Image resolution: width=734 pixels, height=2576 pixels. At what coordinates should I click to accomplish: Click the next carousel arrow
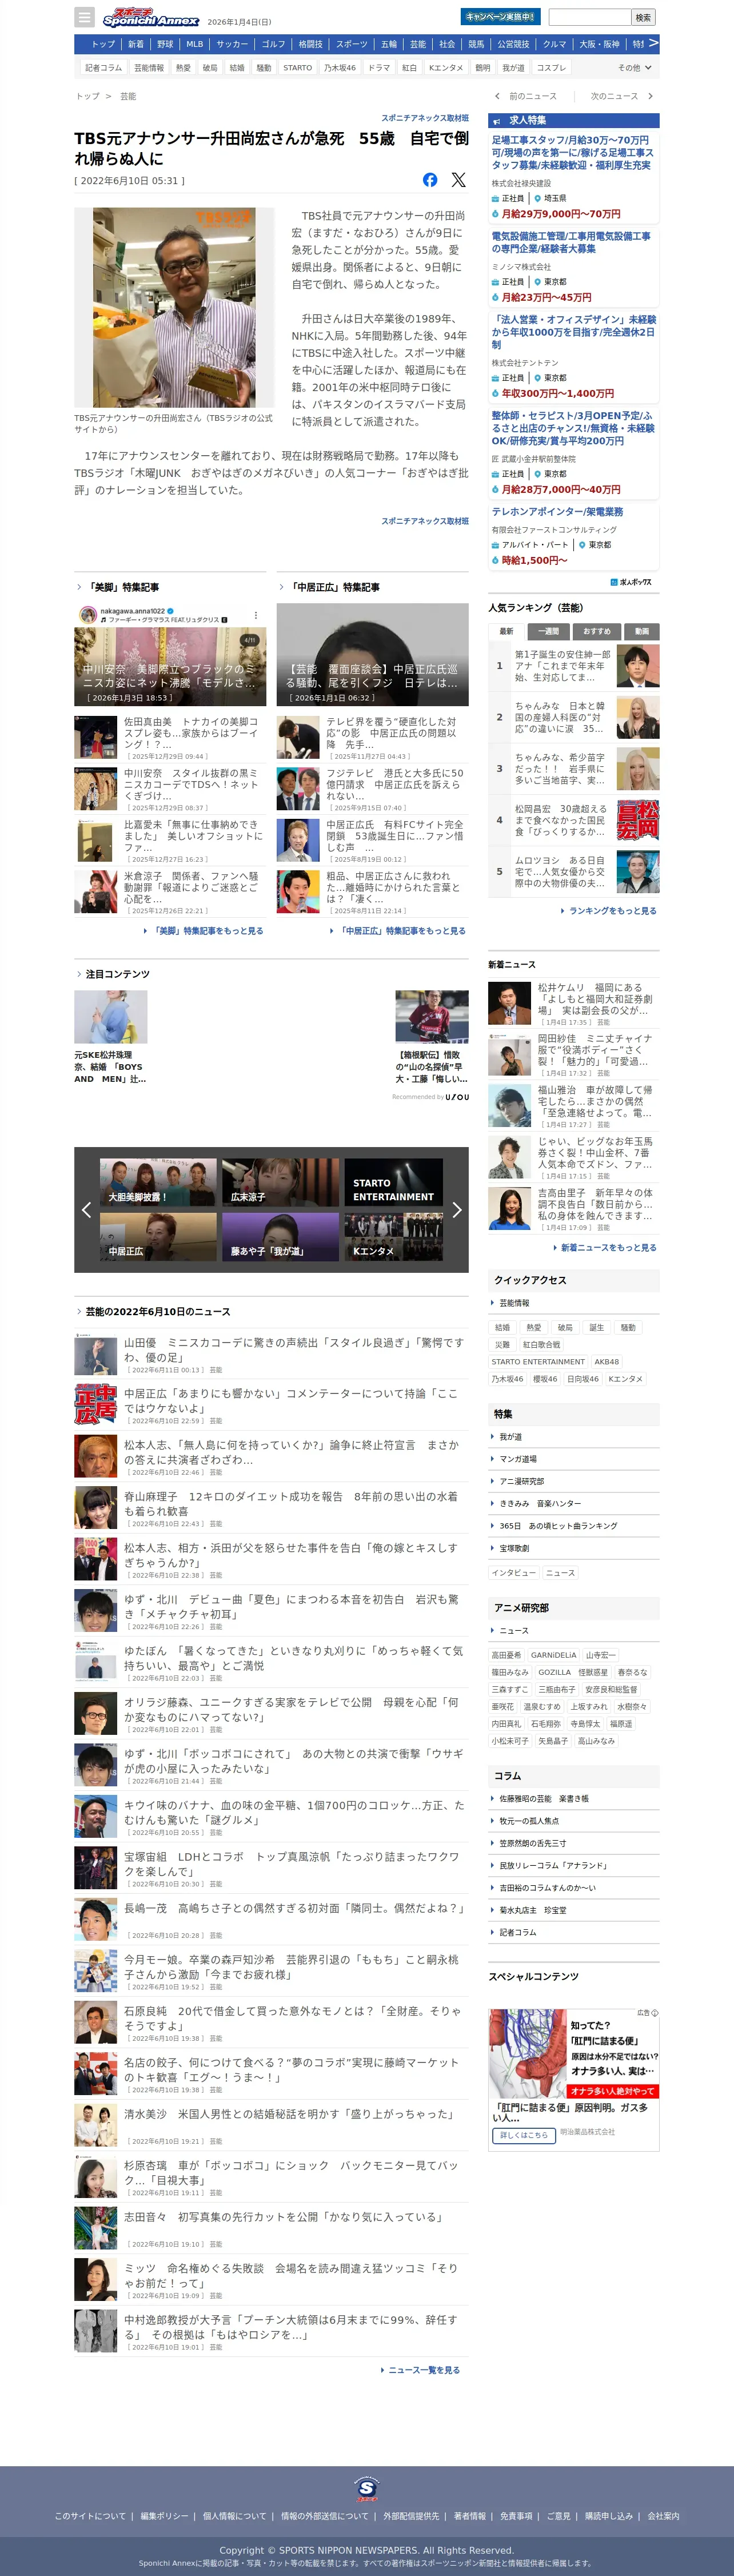457,1210
